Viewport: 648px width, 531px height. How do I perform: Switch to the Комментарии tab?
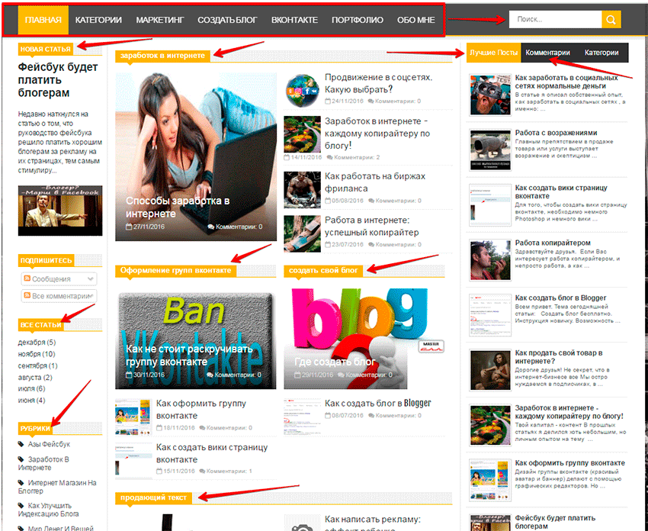tap(547, 53)
